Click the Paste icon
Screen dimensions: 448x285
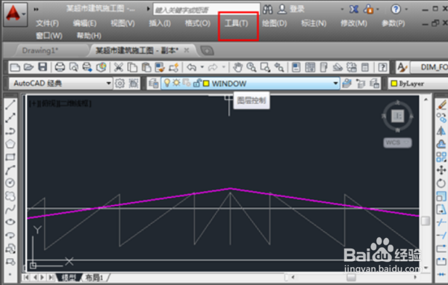click(x=146, y=67)
